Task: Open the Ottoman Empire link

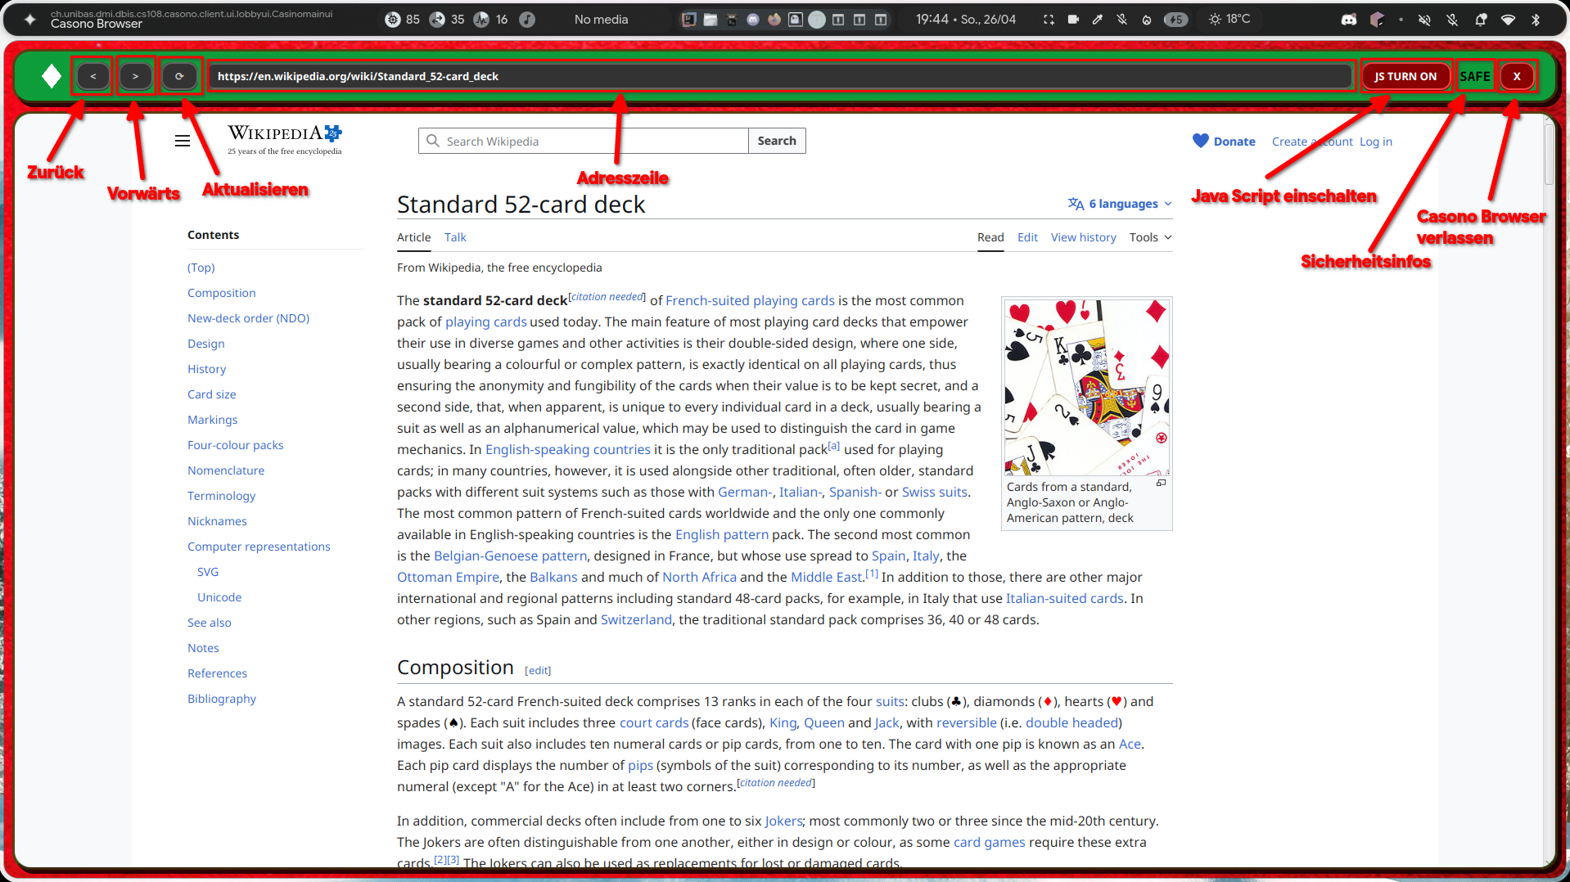Action: tap(448, 578)
